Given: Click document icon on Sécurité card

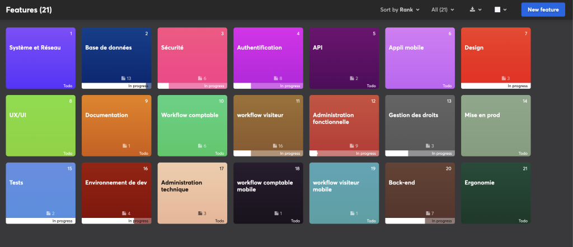Looking at the screenshot, I should pyautogui.click(x=199, y=78).
